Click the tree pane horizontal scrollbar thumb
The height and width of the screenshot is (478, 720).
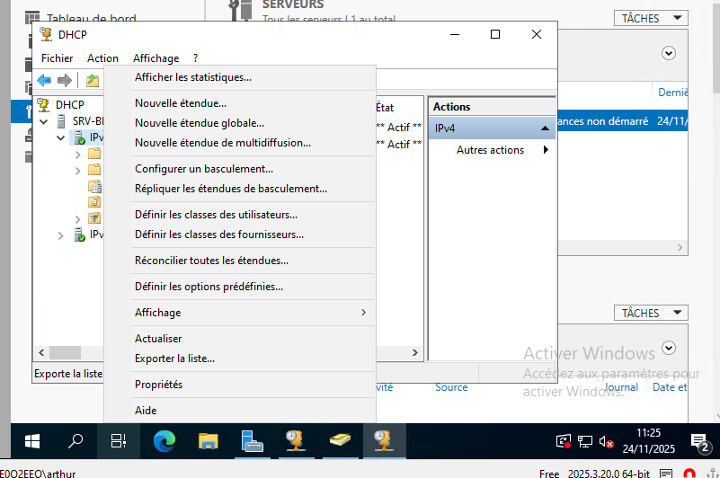click(66, 352)
